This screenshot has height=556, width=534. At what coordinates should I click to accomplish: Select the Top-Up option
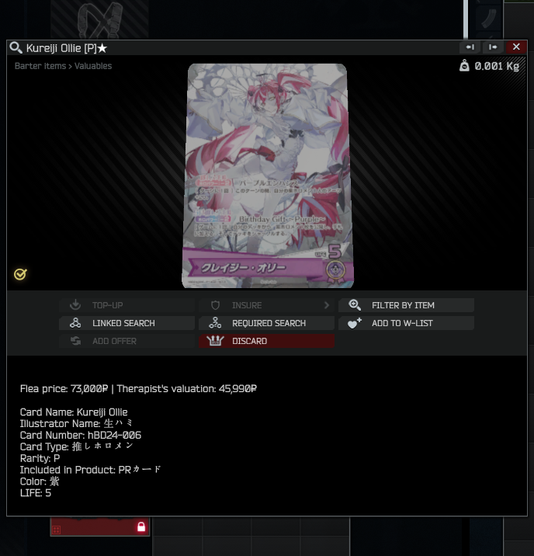click(127, 305)
